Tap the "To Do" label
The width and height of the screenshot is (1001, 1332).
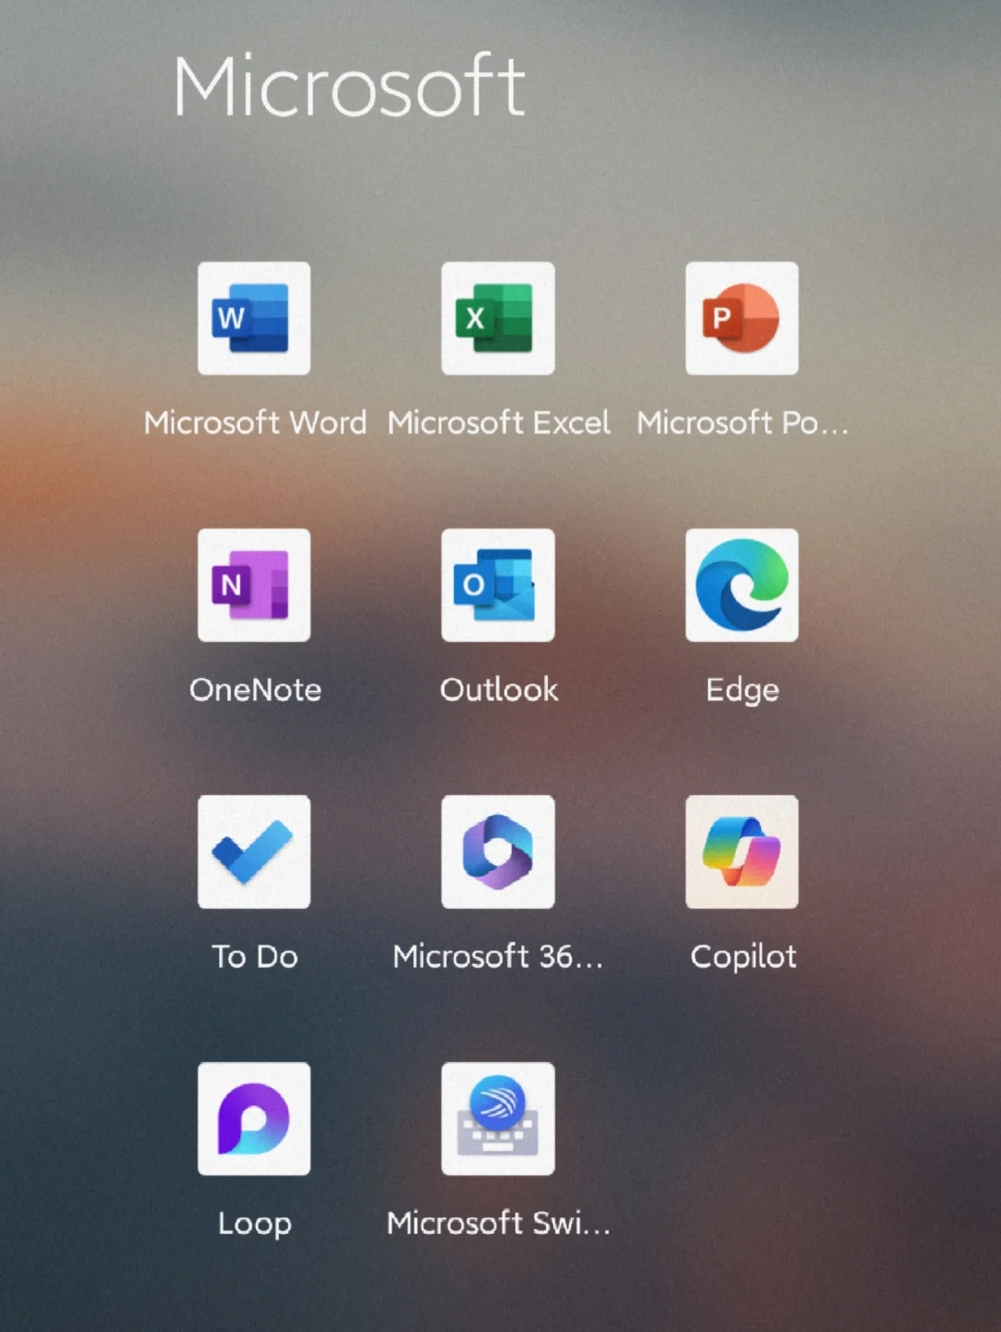click(255, 956)
